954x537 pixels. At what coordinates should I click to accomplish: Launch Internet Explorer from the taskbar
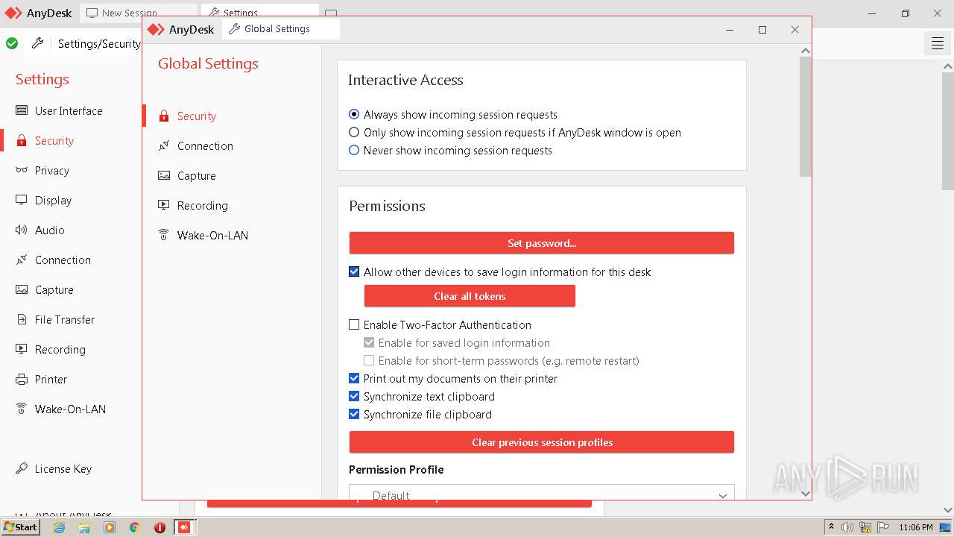click(x=59, y=527)
